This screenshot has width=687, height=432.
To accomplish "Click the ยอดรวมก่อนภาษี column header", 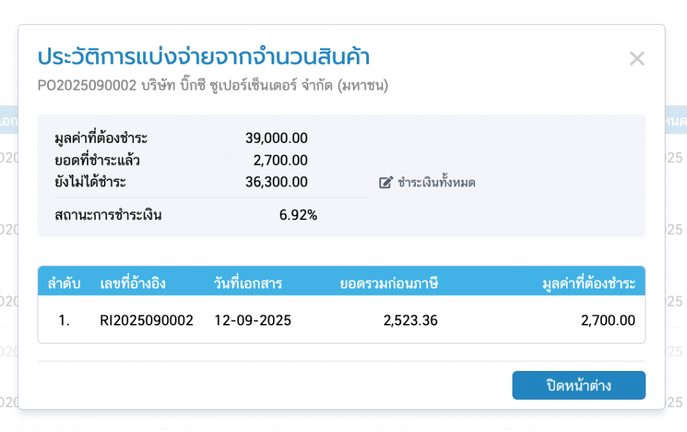I will click(389, 284).
